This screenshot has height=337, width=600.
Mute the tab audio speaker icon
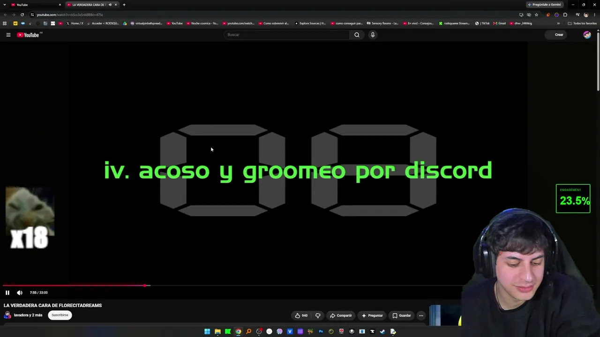click(110, 5)
